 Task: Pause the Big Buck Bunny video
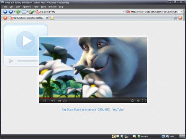click(44, 101)
